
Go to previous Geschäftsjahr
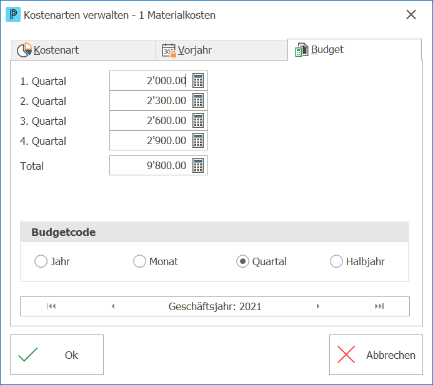click(113, 306)
